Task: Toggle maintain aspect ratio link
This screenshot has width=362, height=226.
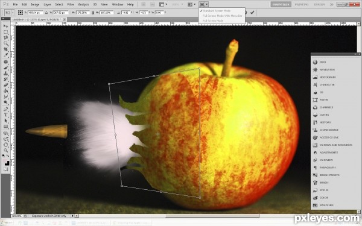Action: pos(93,13)
